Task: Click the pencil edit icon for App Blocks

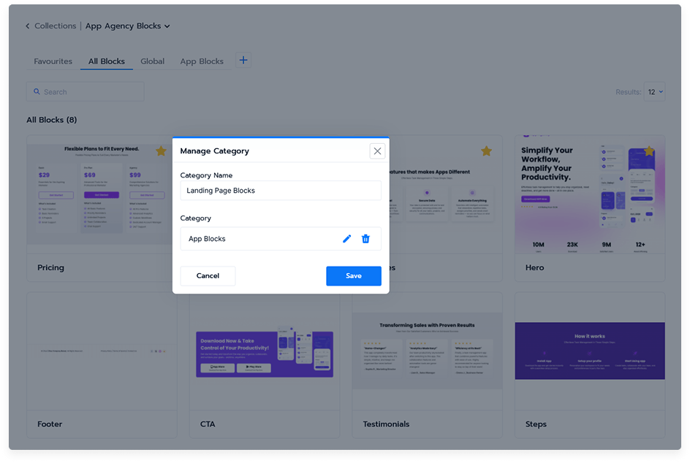Action: coord(346,239)
